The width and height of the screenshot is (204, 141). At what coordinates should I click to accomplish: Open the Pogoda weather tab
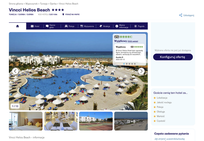pyautogui.click(x=139, y=26)
